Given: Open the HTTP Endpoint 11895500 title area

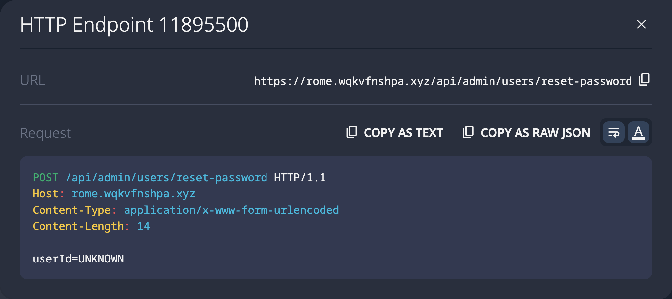Looking at the screenshot, I should 134,24.
